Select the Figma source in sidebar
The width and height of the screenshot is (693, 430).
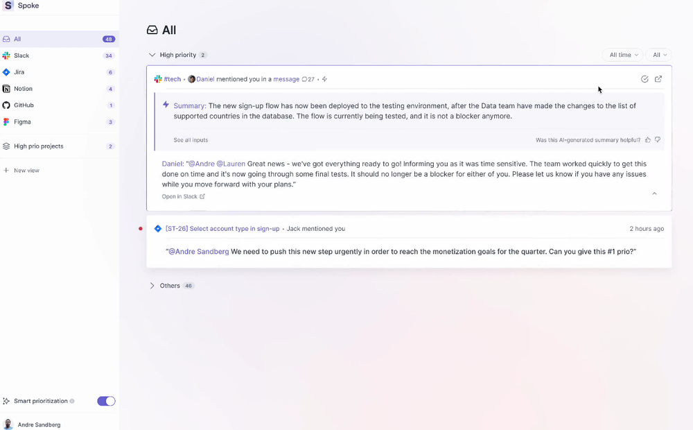pos(23,121)
